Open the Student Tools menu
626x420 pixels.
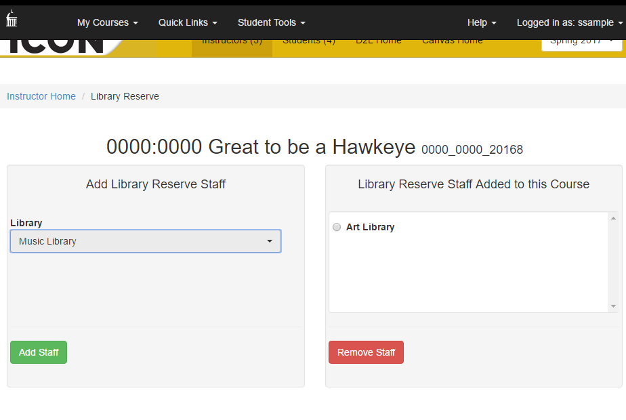[x=272, y=22]
